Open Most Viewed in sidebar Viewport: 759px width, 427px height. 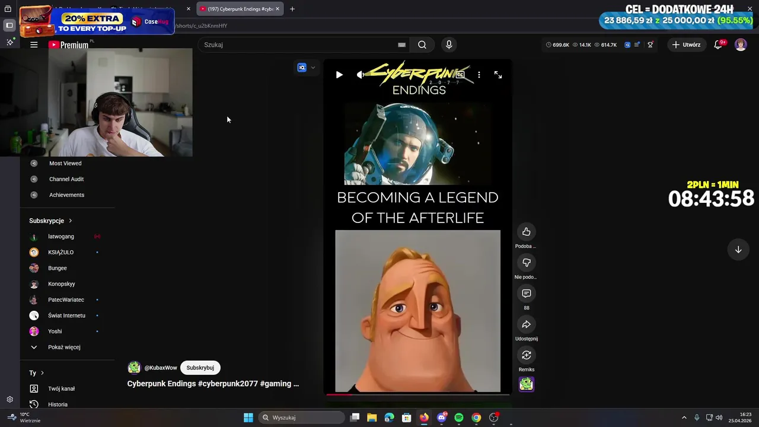pyautogui.click(x=65, y=163)
